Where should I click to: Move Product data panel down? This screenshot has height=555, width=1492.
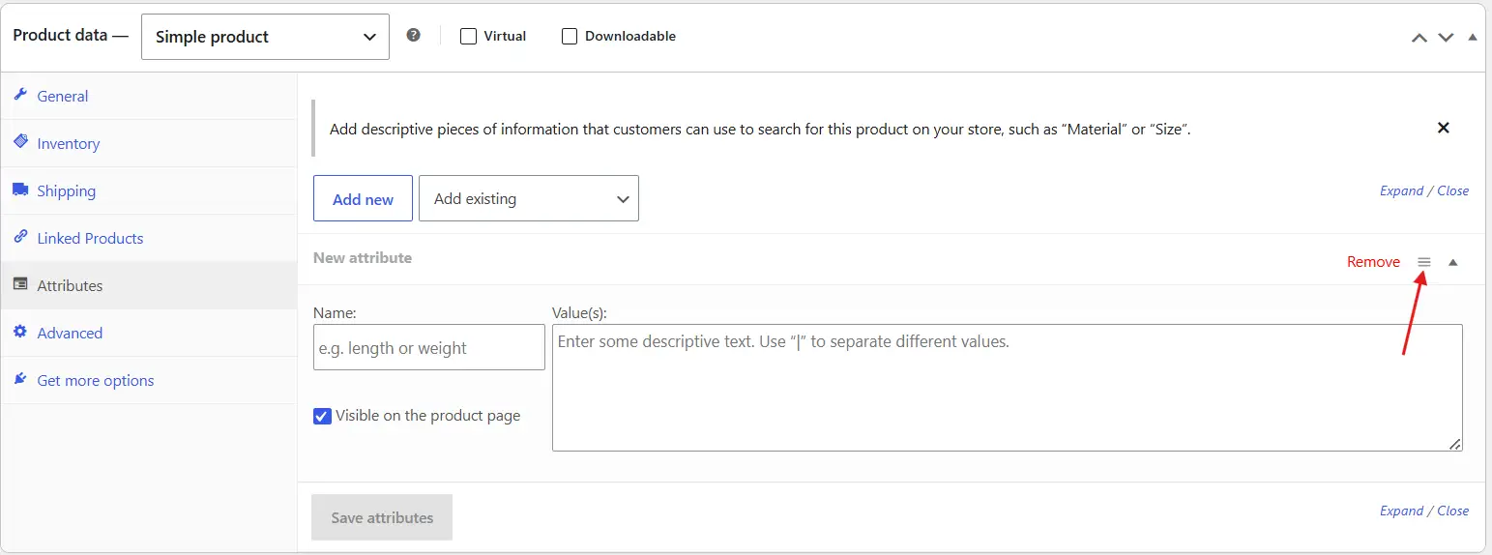(1446, 38)
